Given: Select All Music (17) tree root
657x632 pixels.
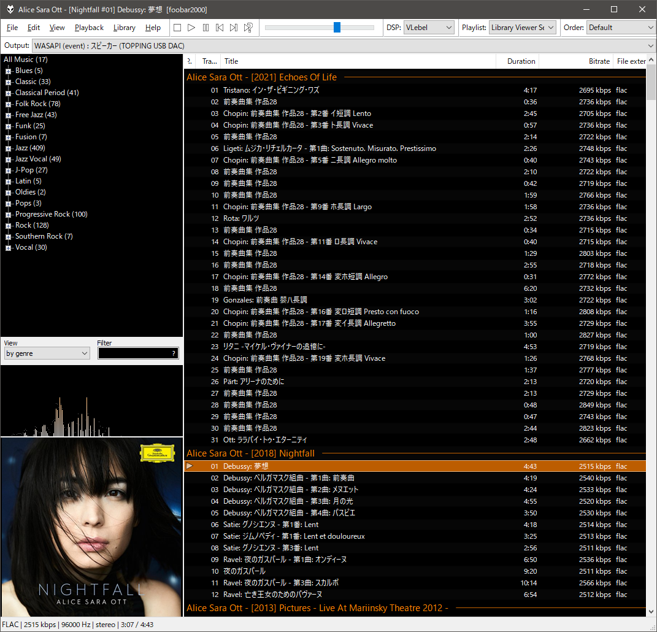Looking at the screenshot, I should pyautogui.click(x=26, y=60).
